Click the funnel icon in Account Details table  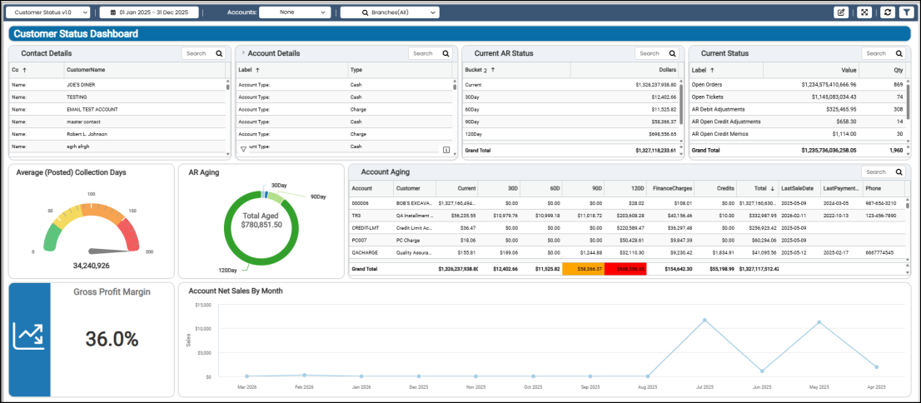click(243, 149)
